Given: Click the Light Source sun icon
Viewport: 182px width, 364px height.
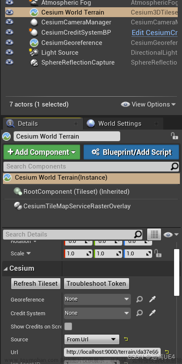Looking at the screenshot, I should coord(34,53).
